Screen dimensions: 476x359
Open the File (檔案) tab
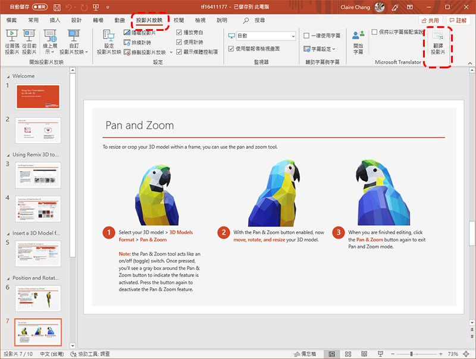[11, 20]
